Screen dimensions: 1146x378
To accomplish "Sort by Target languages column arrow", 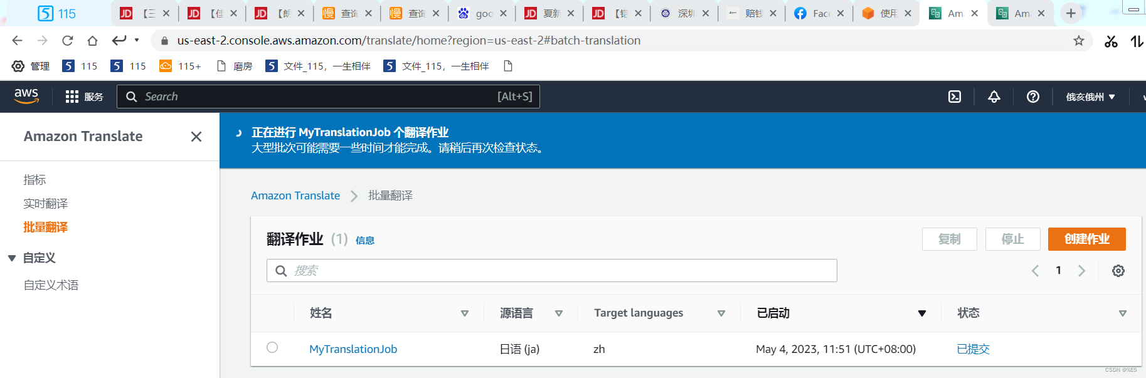I will [x=721, y=313].
